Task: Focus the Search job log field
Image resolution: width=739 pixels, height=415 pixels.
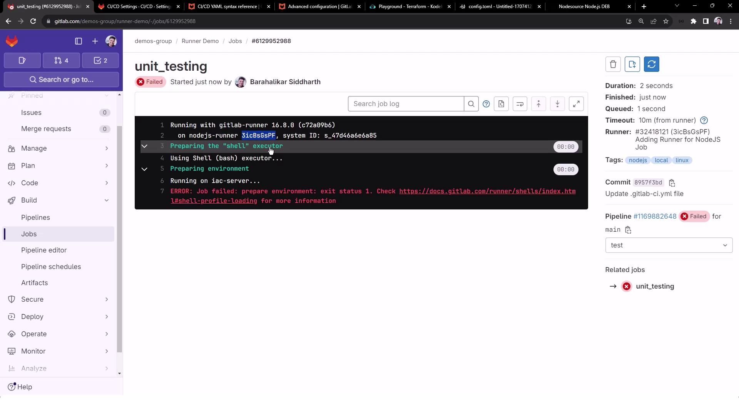Action: (406, 104)
